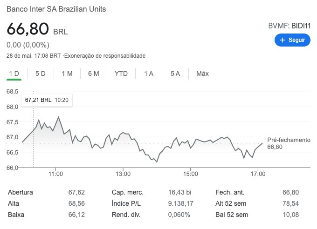The width and height of the screenshot is (317, 229).
Task: Click the 67,21 BRL 10:20 chart tooltip
Action: point(47,100)
